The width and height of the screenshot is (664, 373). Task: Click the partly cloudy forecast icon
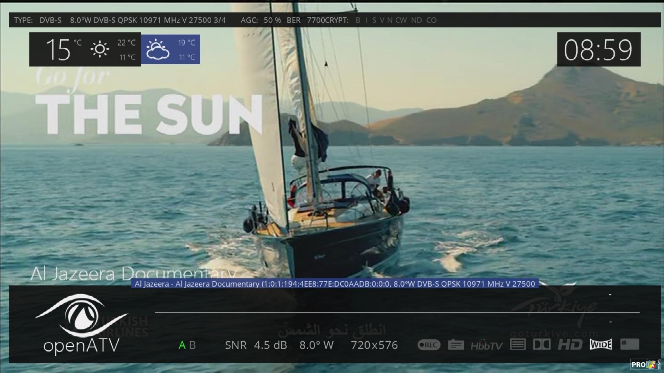158,49
